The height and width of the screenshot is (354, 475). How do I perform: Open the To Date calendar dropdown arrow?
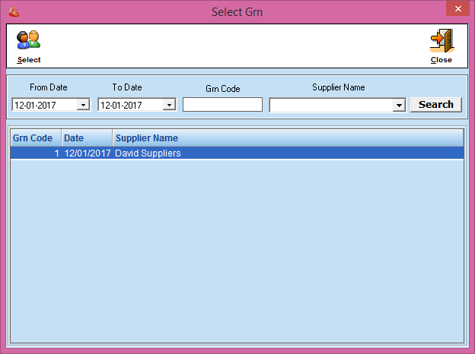(169, 105)
